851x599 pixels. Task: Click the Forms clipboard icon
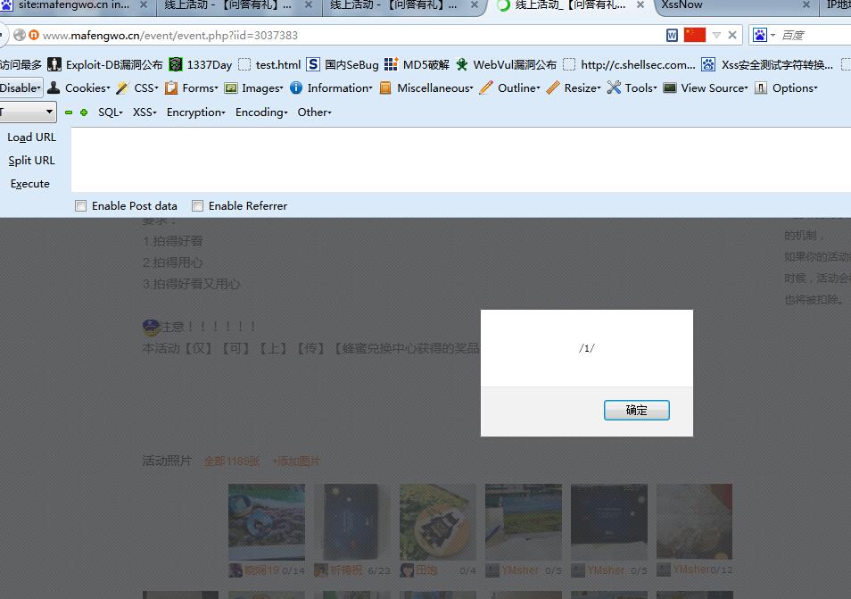[x=171, y=87]
